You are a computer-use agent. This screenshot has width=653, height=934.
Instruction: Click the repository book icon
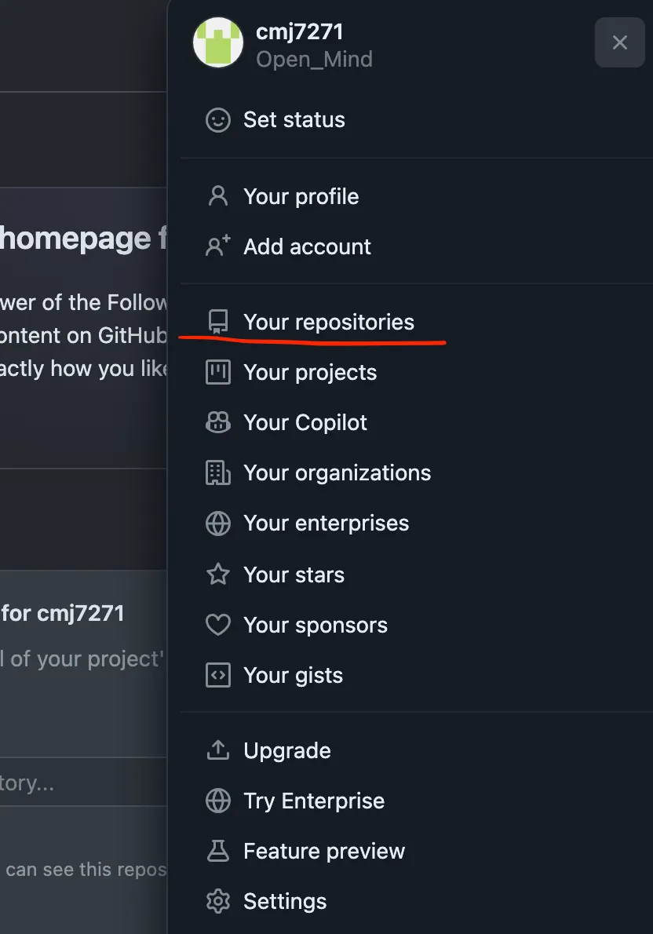click(217, 322)
